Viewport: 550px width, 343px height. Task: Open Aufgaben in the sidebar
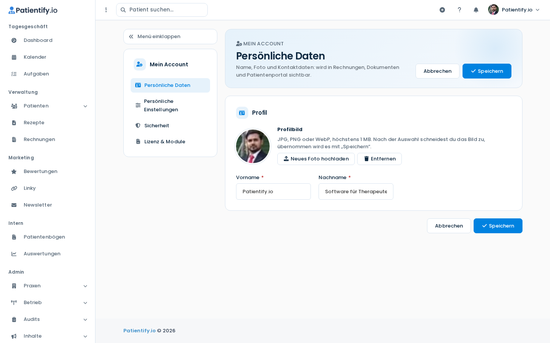(x=48, y=74)
